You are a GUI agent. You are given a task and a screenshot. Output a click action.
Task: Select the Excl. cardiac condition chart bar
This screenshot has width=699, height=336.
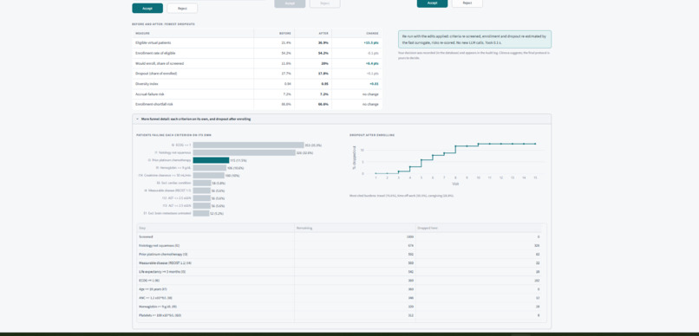202,183
